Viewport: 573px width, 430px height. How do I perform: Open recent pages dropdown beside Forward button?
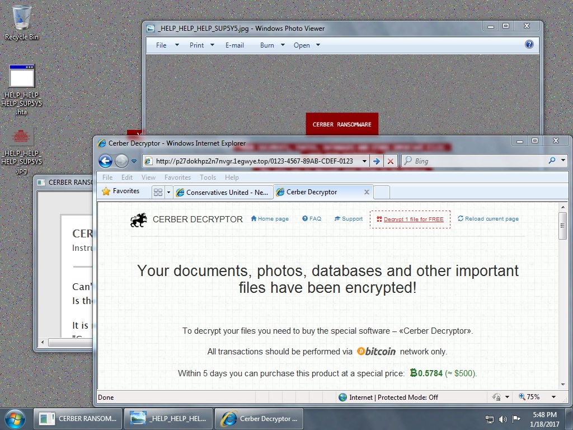(134, 161)
